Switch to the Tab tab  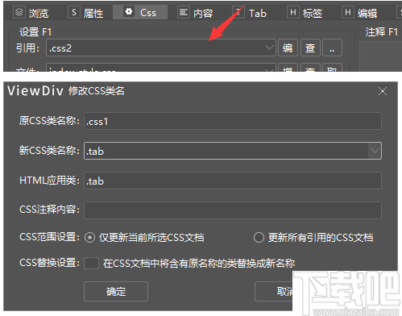(x=250, y=13)
